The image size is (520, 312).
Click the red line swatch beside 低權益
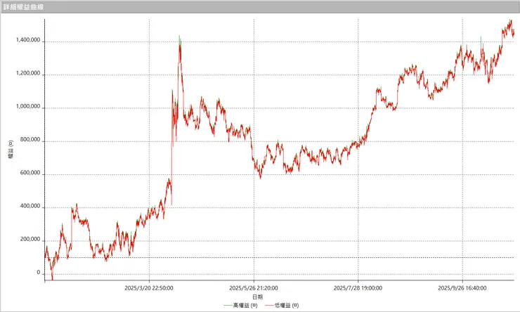(270, 306)
